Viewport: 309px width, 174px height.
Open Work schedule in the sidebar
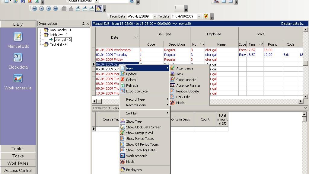point(18,82)
